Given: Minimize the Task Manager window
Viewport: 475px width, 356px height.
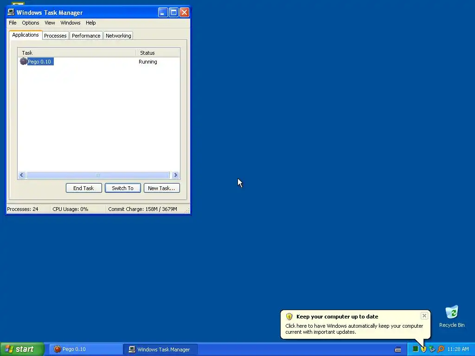Looking at the screenshot, I should pos(163,13).
